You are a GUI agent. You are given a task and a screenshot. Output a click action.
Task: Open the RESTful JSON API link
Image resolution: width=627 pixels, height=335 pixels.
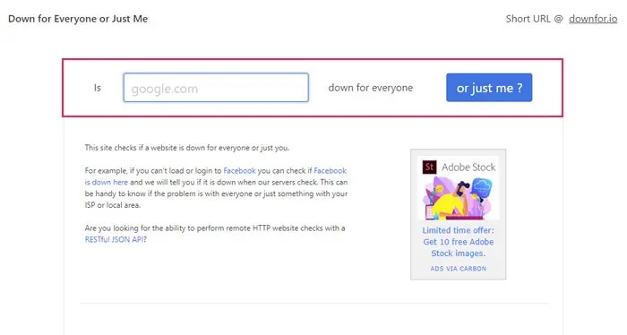coord(114,239)
